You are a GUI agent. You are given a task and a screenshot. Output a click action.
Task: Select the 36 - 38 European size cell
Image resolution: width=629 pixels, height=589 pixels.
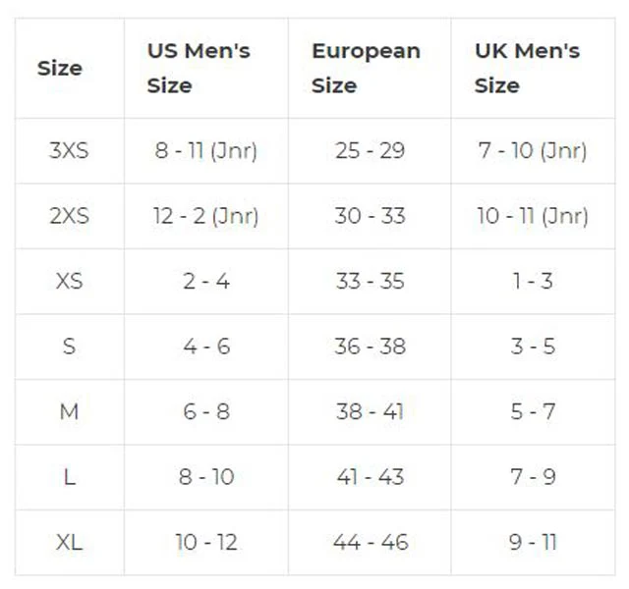point(370,347)
